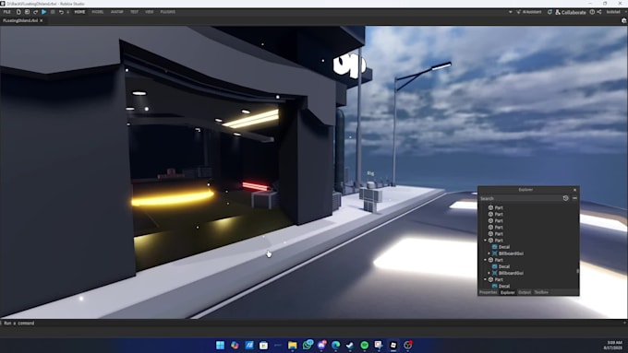Click the Share icon in the top bar
This screenshot has width=628, height=353.
pos(599,12)
